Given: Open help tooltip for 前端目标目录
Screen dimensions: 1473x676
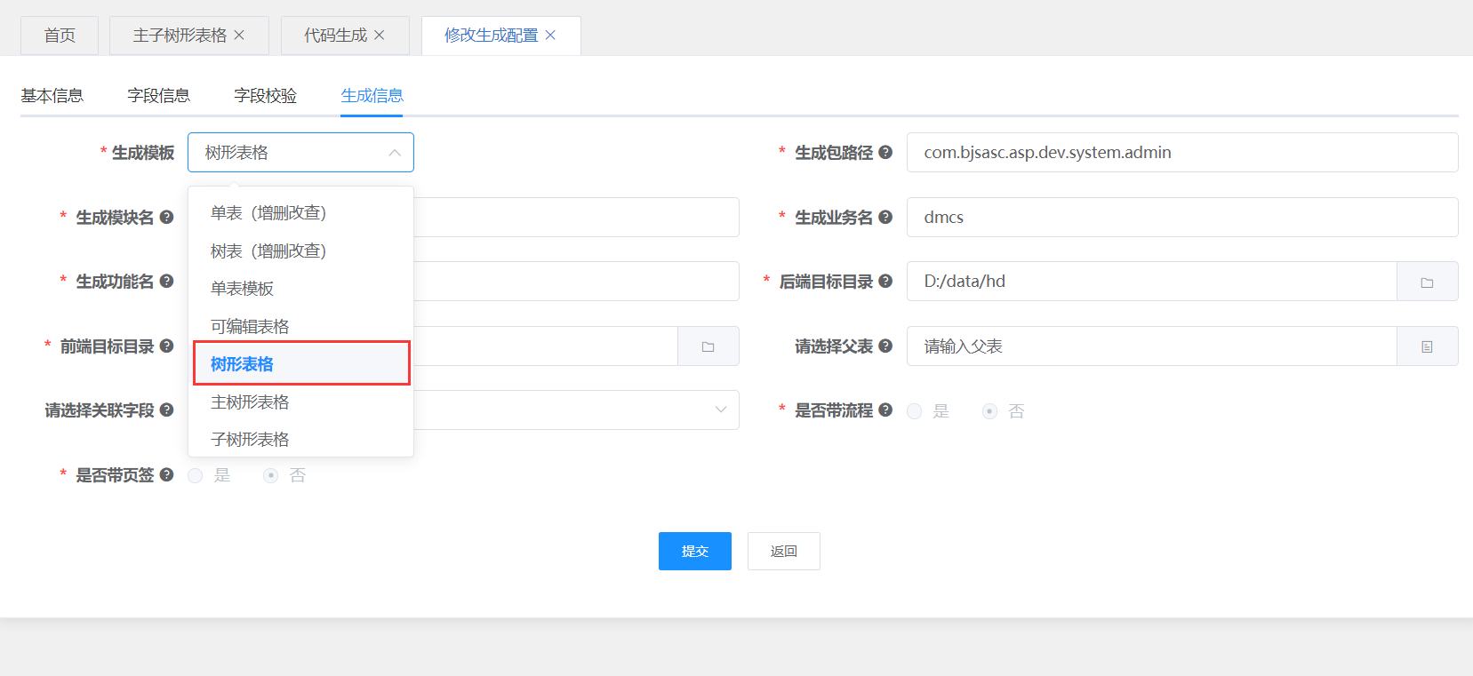Looking at the screenshot, I should pyautogui.click(x=166, y=346).
